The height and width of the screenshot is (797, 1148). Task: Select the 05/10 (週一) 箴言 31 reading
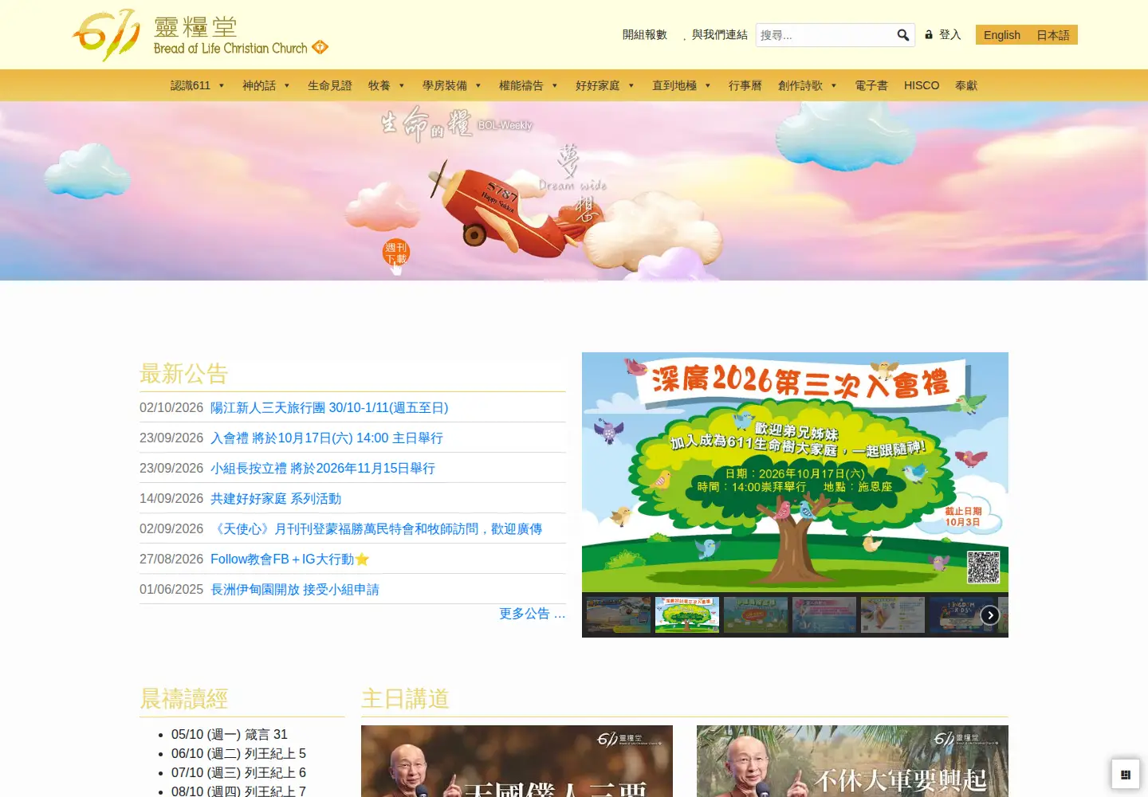point(230,735)
